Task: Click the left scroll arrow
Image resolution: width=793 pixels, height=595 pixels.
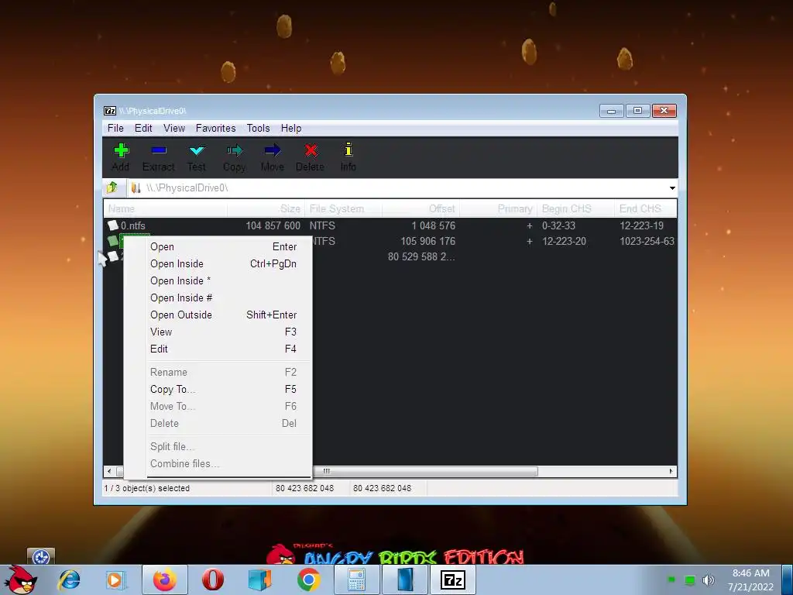Action: point(109,471)
